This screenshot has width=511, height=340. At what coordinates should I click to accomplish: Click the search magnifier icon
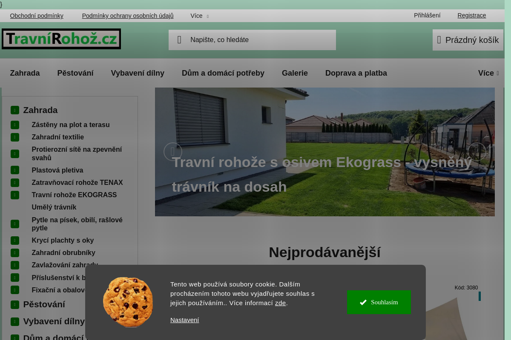pos(179,40)
